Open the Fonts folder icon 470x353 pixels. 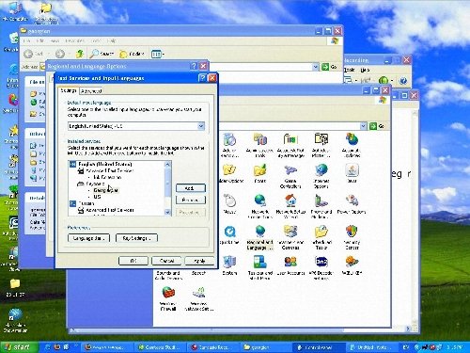point(259,173)
